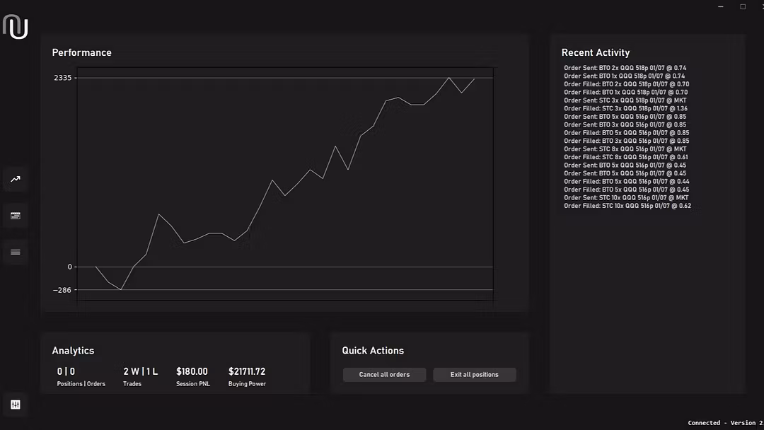Click the app logo in the top-left corner
The height and width of the screenshot is (430, 764).
16,27
